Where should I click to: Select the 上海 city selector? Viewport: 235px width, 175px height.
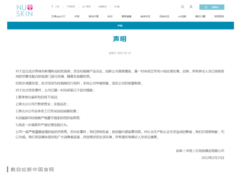coord(57,7)
